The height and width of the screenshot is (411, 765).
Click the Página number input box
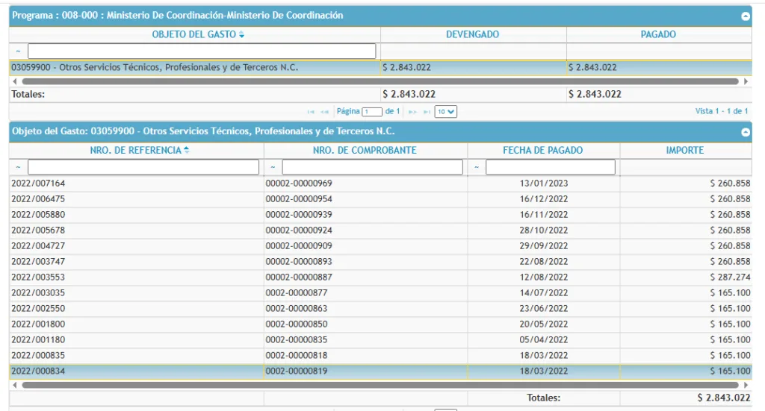point(372,112)
